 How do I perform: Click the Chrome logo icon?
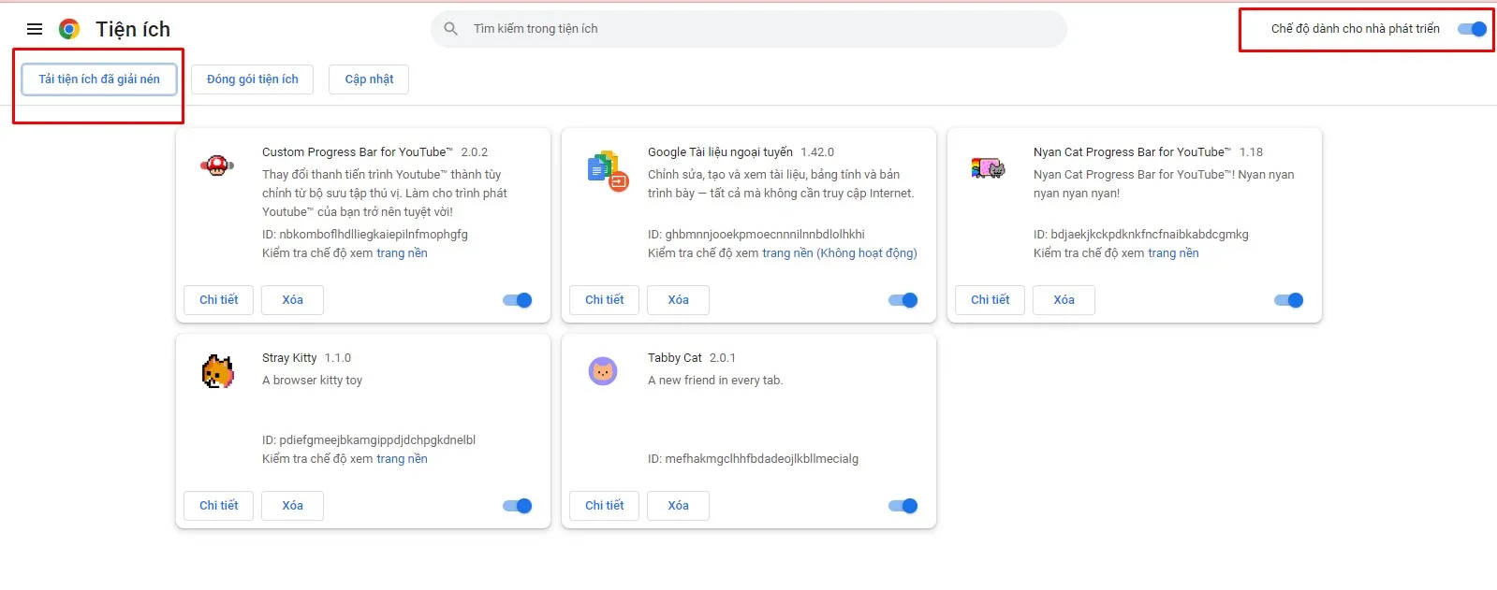coord(69,29)
